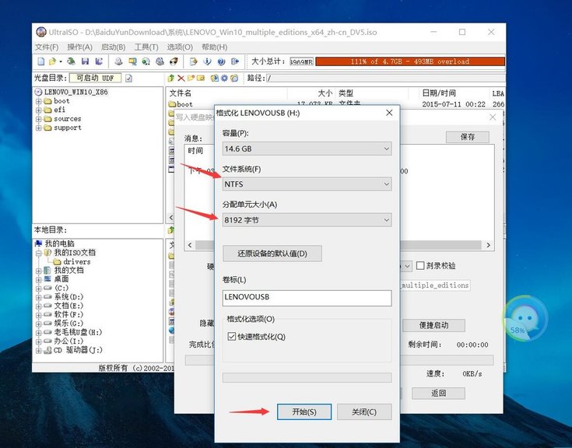Expand the efi folder in disc tree

click(38, 110)
